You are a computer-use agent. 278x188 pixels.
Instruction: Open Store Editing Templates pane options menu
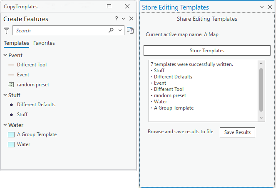(x=262, y=7)
